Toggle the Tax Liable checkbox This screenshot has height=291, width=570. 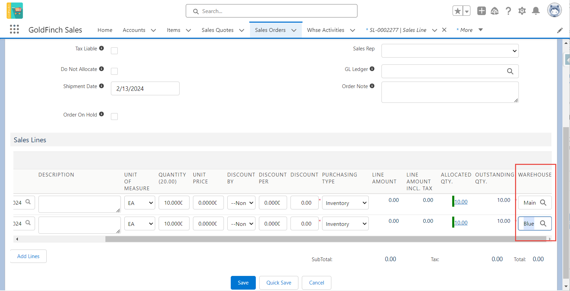pyautogui.click(x=114, y=51)
